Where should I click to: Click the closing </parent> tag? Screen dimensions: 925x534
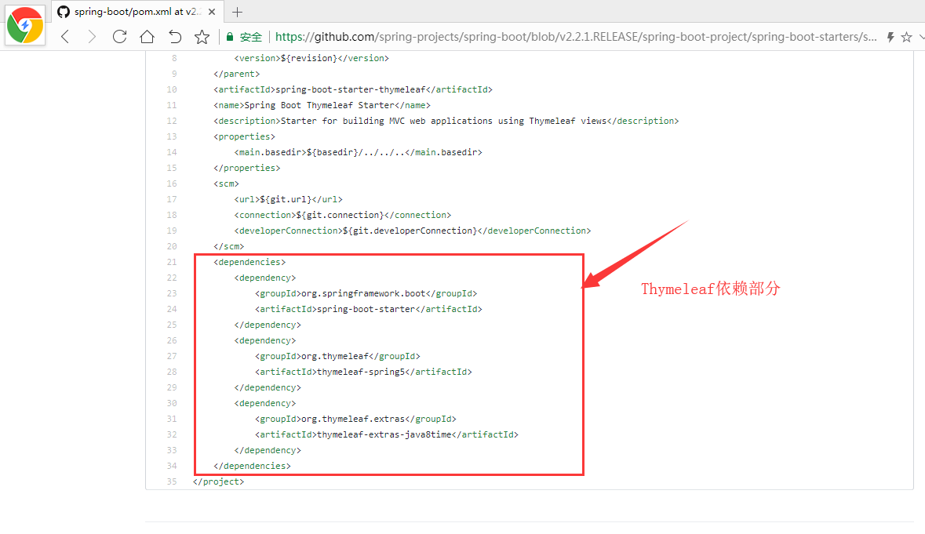(x=237, y=74)
